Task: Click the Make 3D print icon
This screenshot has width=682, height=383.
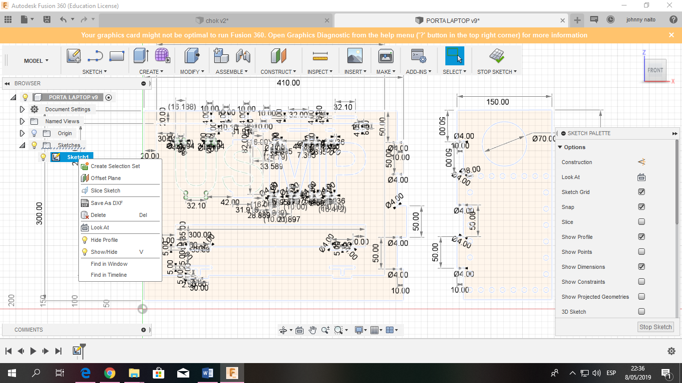Action: coord(385,56)
